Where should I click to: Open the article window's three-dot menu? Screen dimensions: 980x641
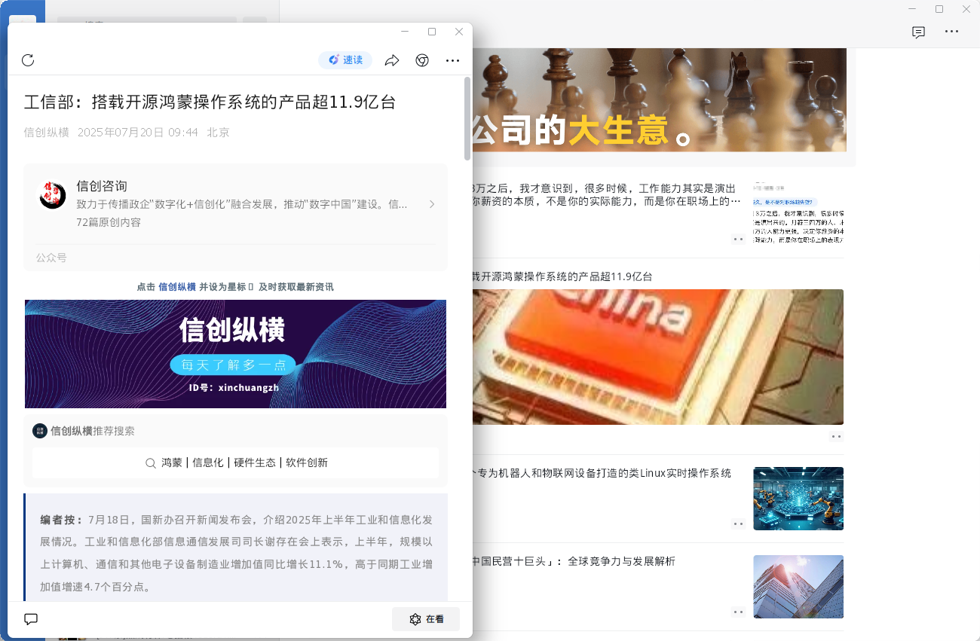pyautogui.click(x=452, y=60)
